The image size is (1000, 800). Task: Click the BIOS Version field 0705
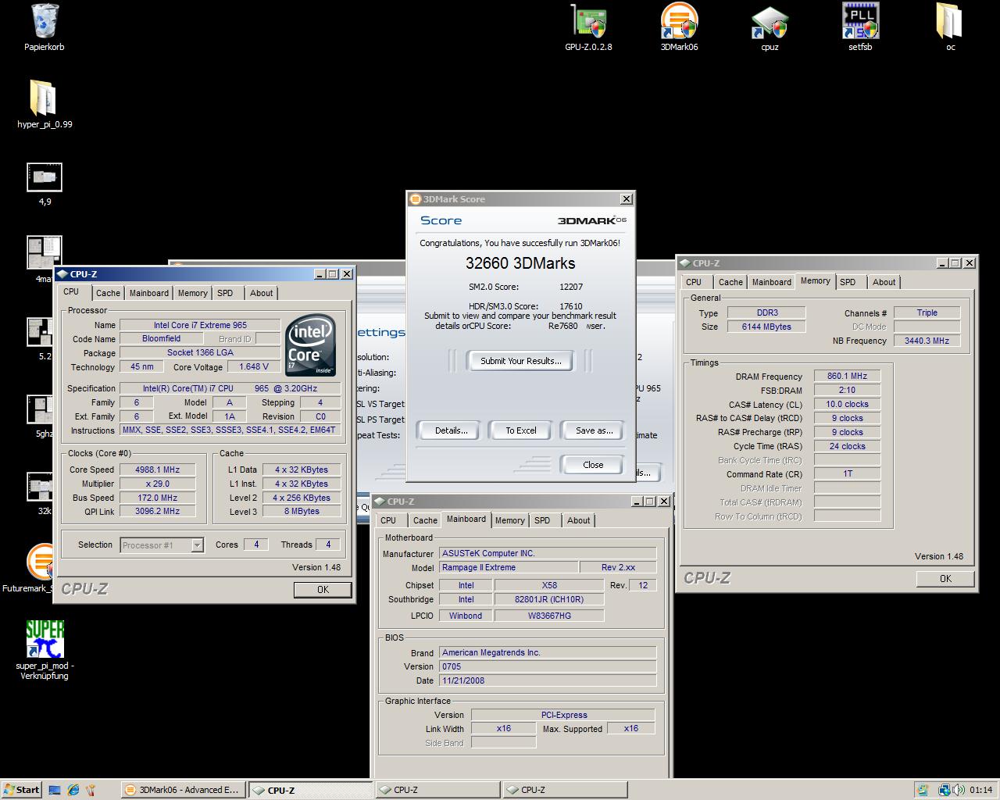point(548,666)
